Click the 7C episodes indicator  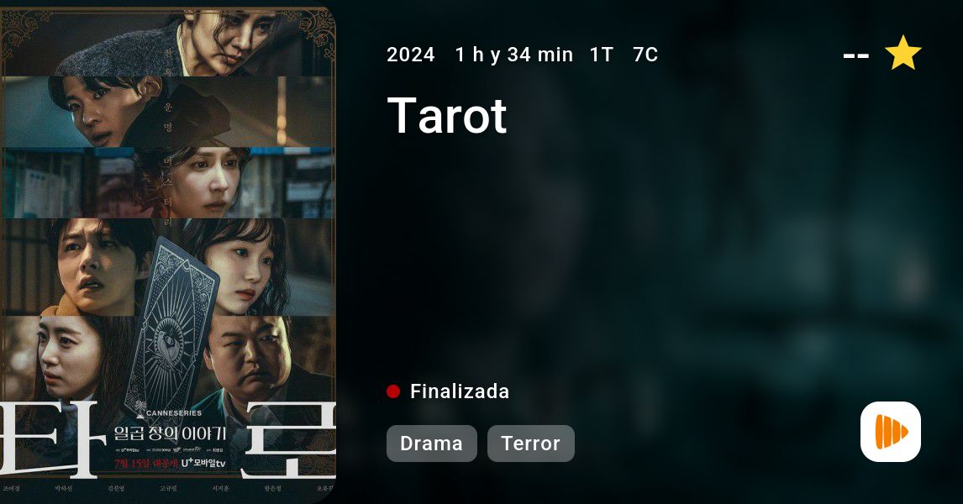coord(645,55)
